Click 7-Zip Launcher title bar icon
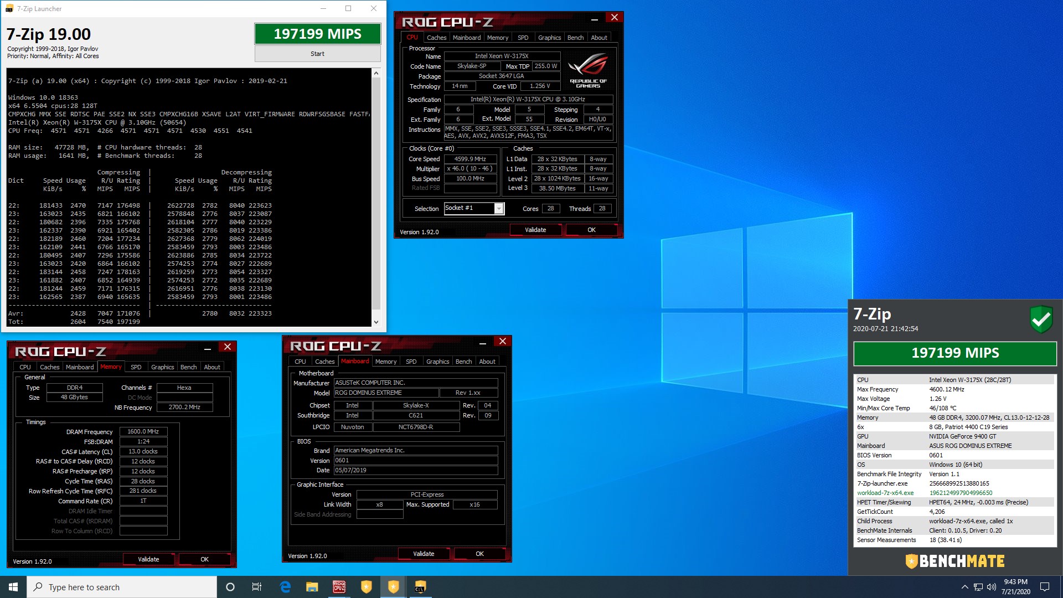 9,8
